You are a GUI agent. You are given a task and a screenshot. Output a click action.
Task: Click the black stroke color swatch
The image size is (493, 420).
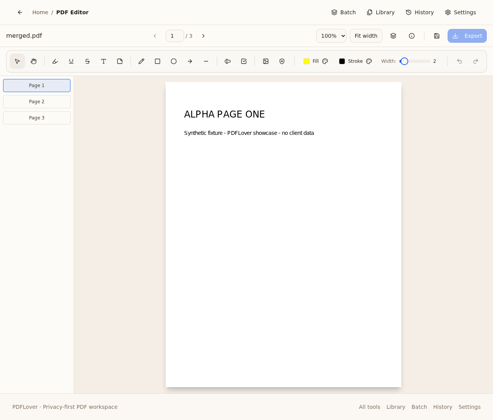[x=342, y=61]
